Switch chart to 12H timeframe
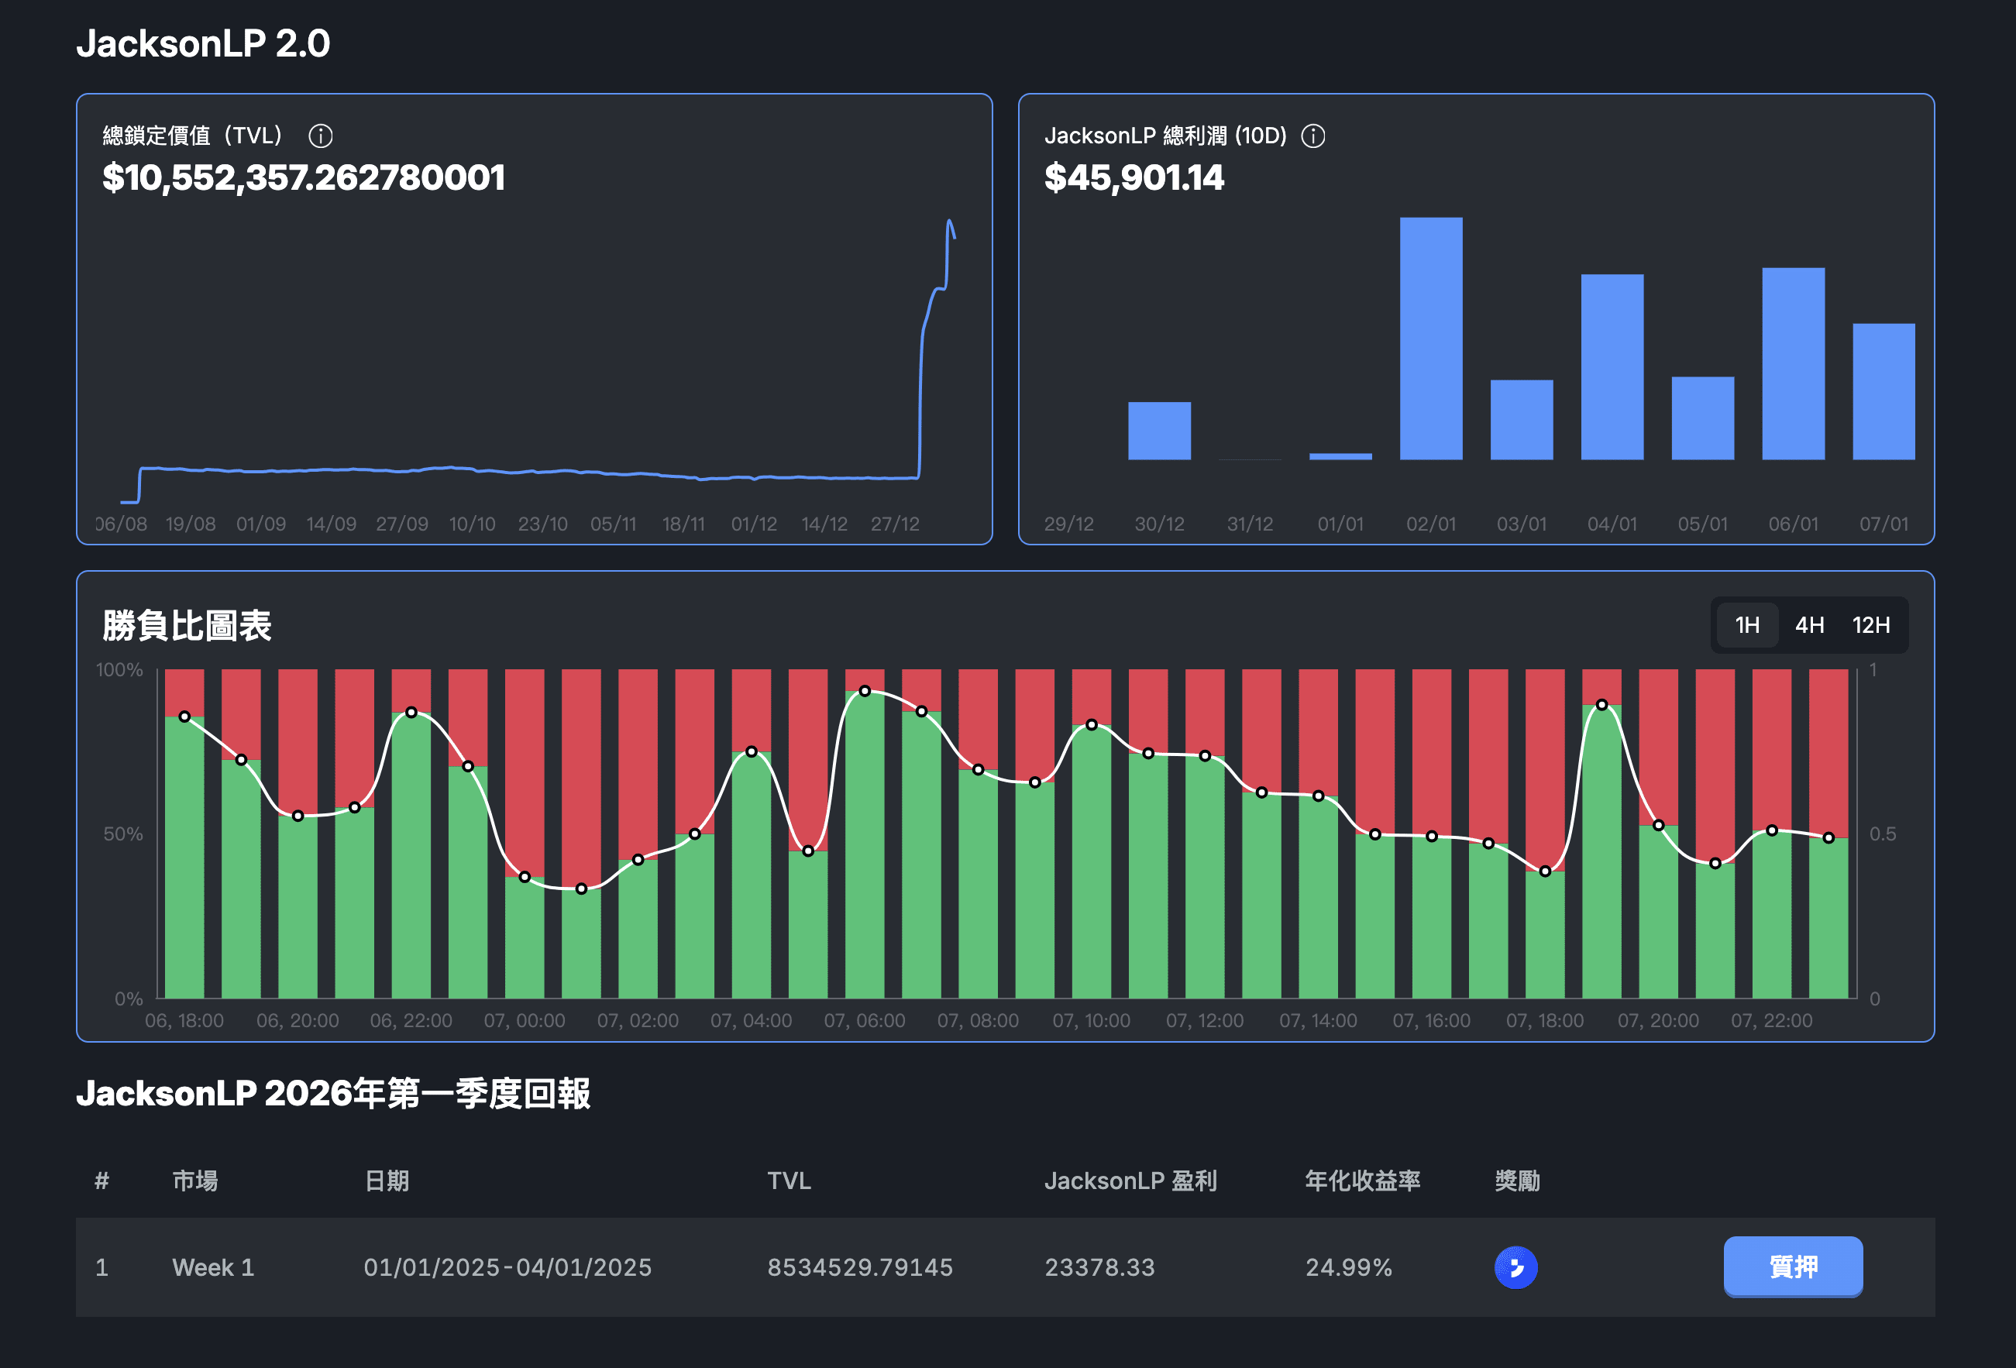Viewport: 2016px width, 1368px height. pos(1870,624)
